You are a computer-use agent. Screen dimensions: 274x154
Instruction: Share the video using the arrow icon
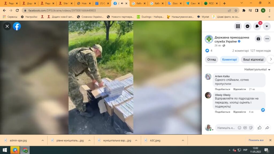[x=267, y=128]
